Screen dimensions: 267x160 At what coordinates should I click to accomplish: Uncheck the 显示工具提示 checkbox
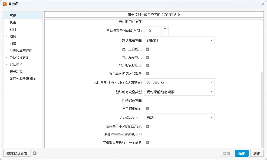click(147, 49)
